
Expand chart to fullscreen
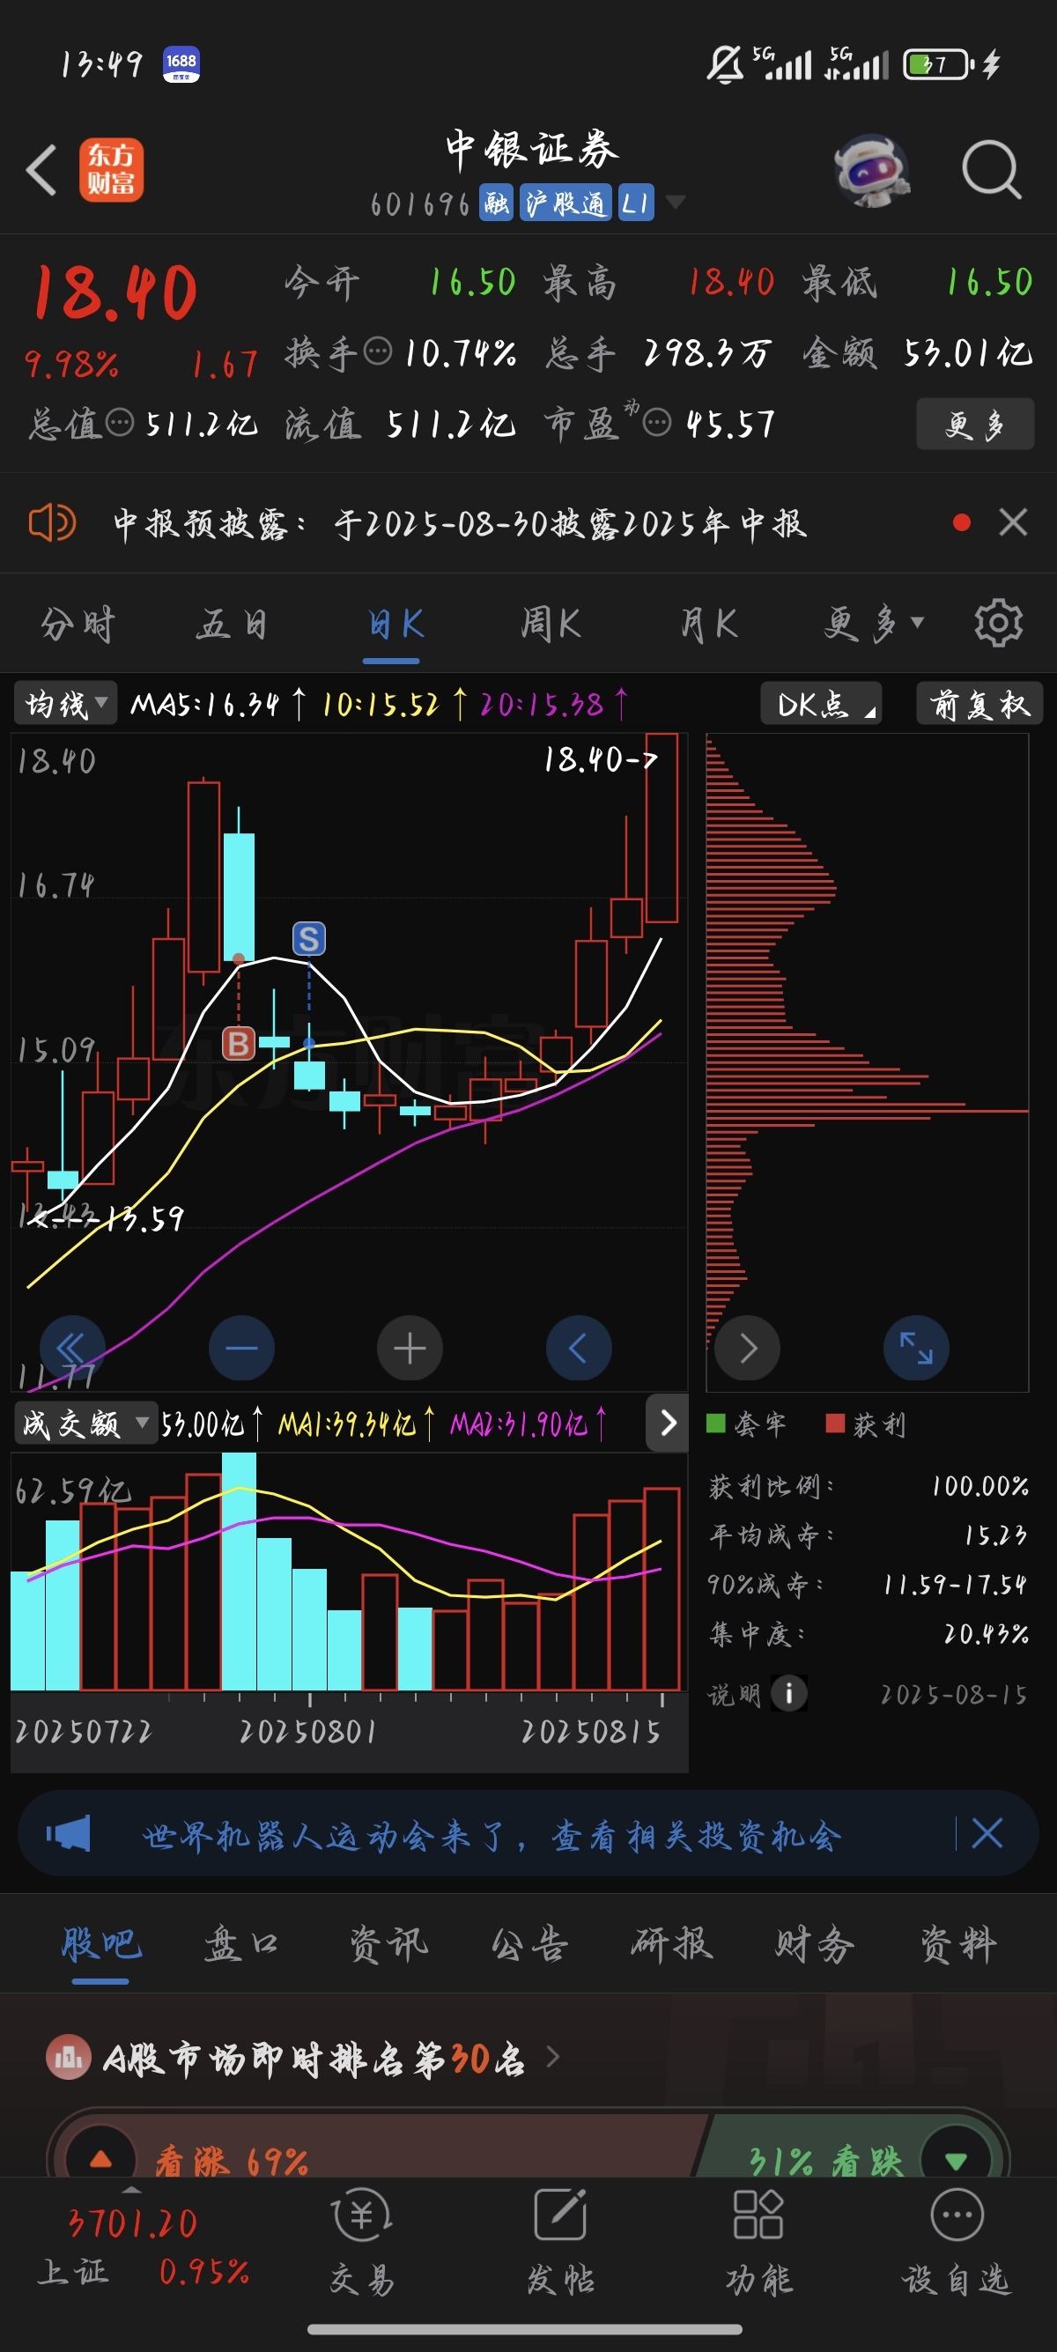point(916,1348)
